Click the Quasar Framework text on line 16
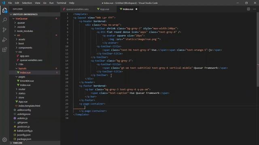The width and height of the screenshot is (259, 145). point(206,68)
